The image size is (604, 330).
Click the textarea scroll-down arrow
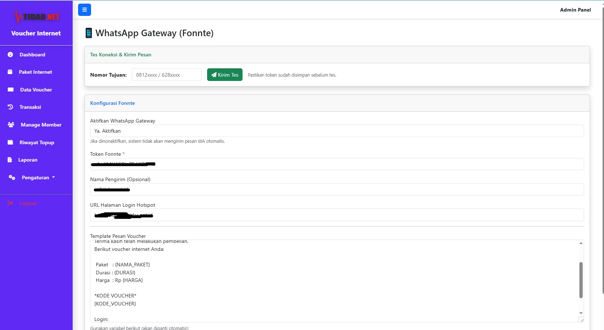581,313
